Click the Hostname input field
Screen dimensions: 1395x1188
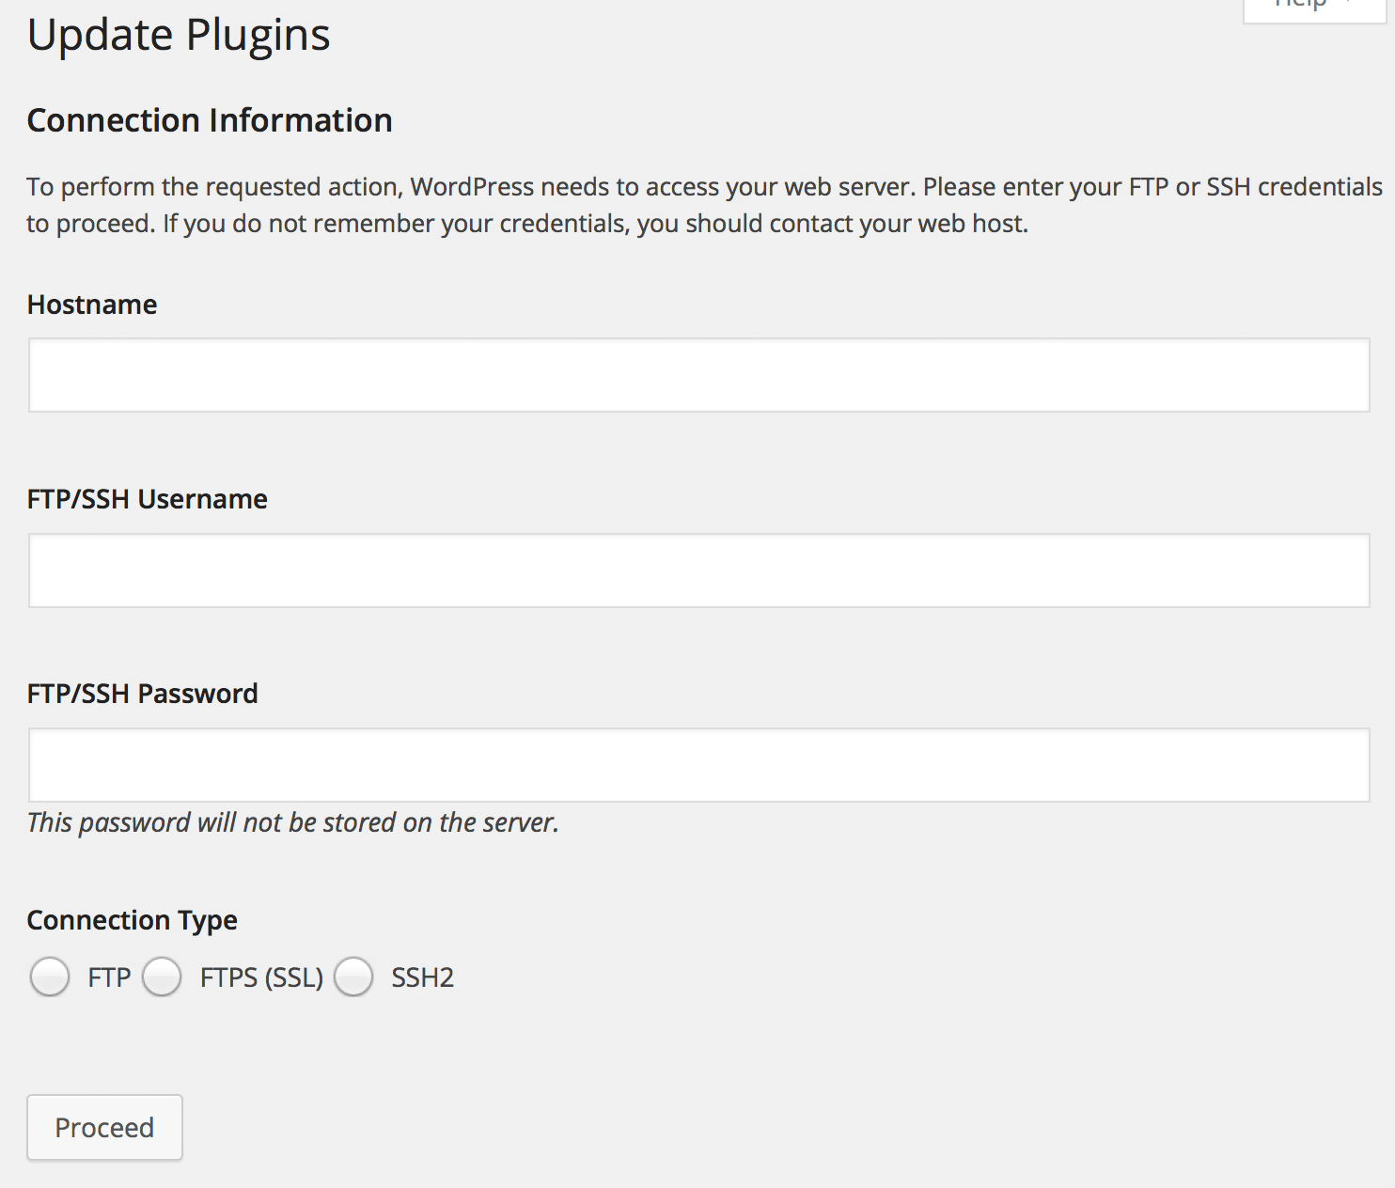[698, 375]
